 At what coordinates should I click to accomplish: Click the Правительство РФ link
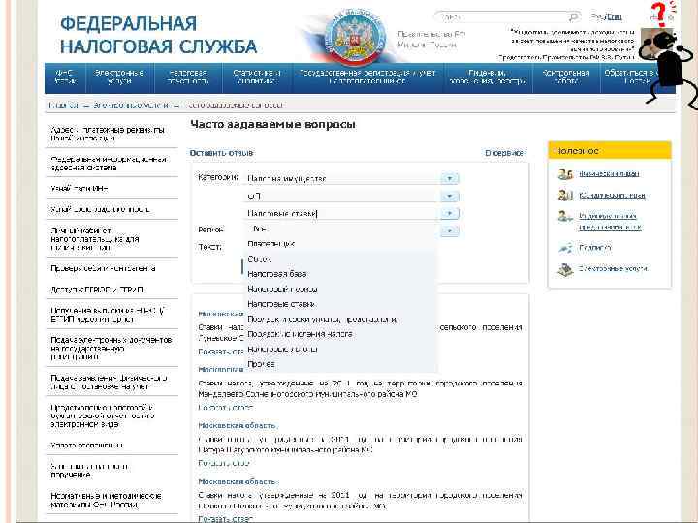430,34
